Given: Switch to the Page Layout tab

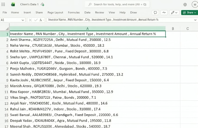Looking at the screenshot, I should pos(55,13).
